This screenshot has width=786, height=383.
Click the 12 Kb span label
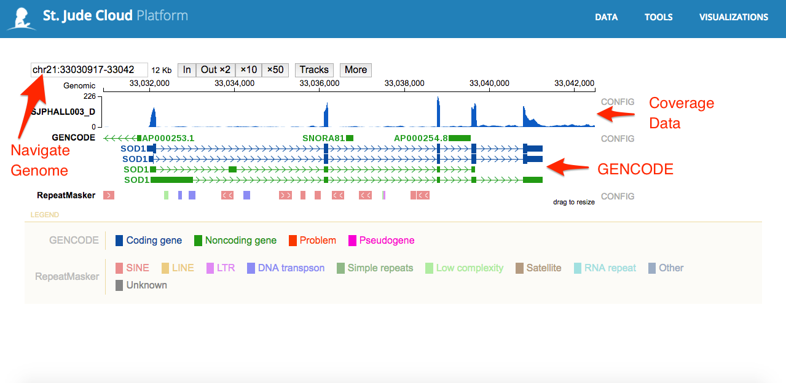162,71
